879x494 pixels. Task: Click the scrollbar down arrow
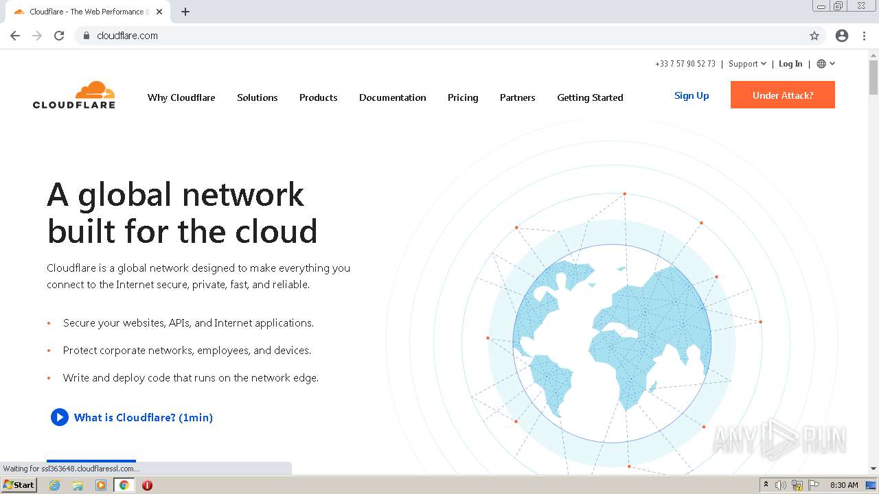(x=874, y=469)
